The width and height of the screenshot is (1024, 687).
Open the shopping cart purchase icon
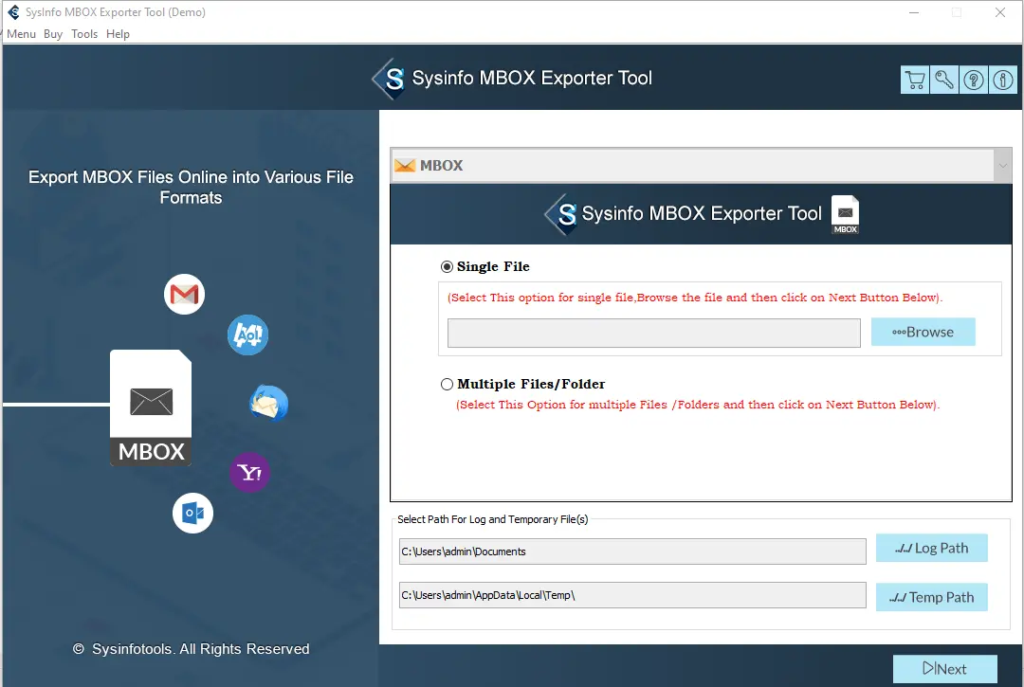914,80
